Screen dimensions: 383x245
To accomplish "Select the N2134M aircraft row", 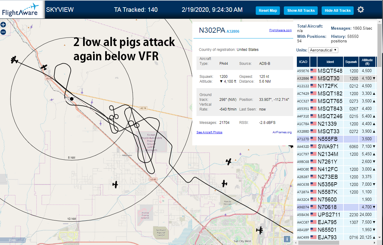I will pyautogui.click(x=336, y=154).
